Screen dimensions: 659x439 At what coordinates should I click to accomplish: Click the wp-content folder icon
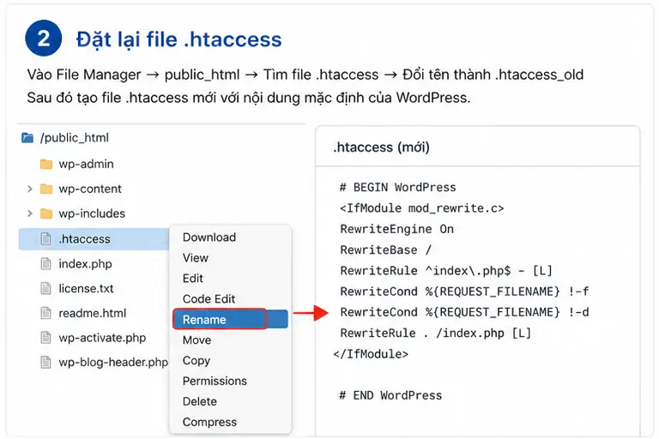tap(46, 189)
